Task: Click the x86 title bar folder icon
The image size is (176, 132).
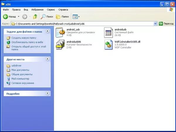Action: [x=3, y=4]
